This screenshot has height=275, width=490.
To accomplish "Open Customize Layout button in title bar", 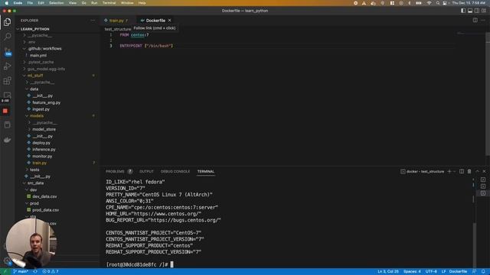I will coord(484,11).
